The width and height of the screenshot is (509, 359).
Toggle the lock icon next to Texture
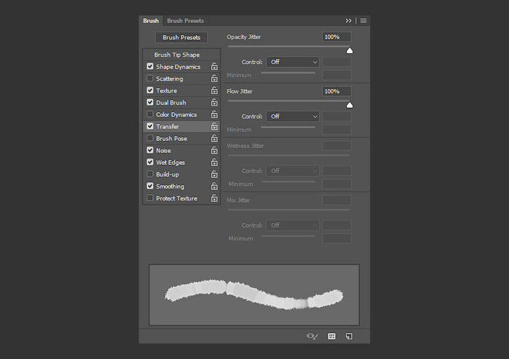click(214, 90)
